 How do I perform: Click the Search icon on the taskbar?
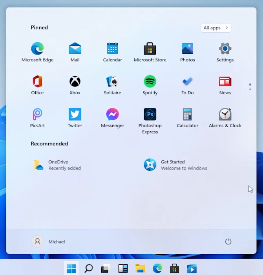pyautogui.click(x=88, y=268)
